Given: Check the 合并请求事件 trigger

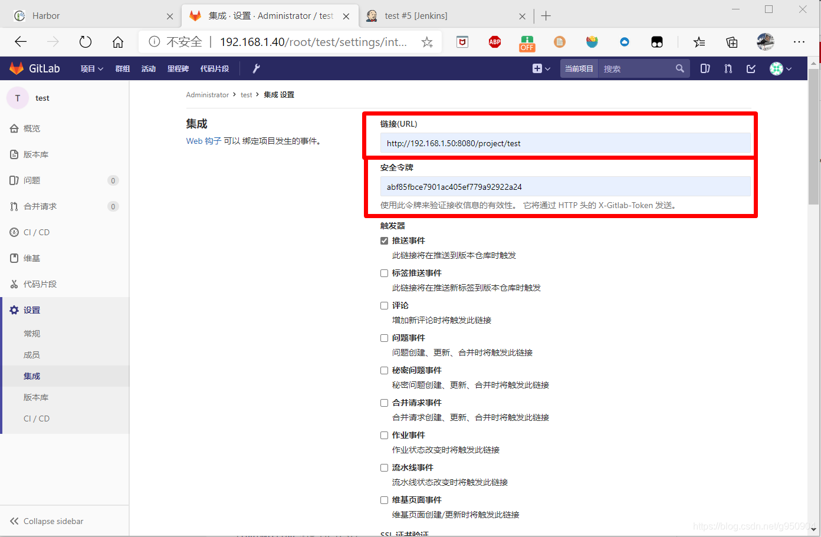Looking at the screenshot, I should (384, 403).
